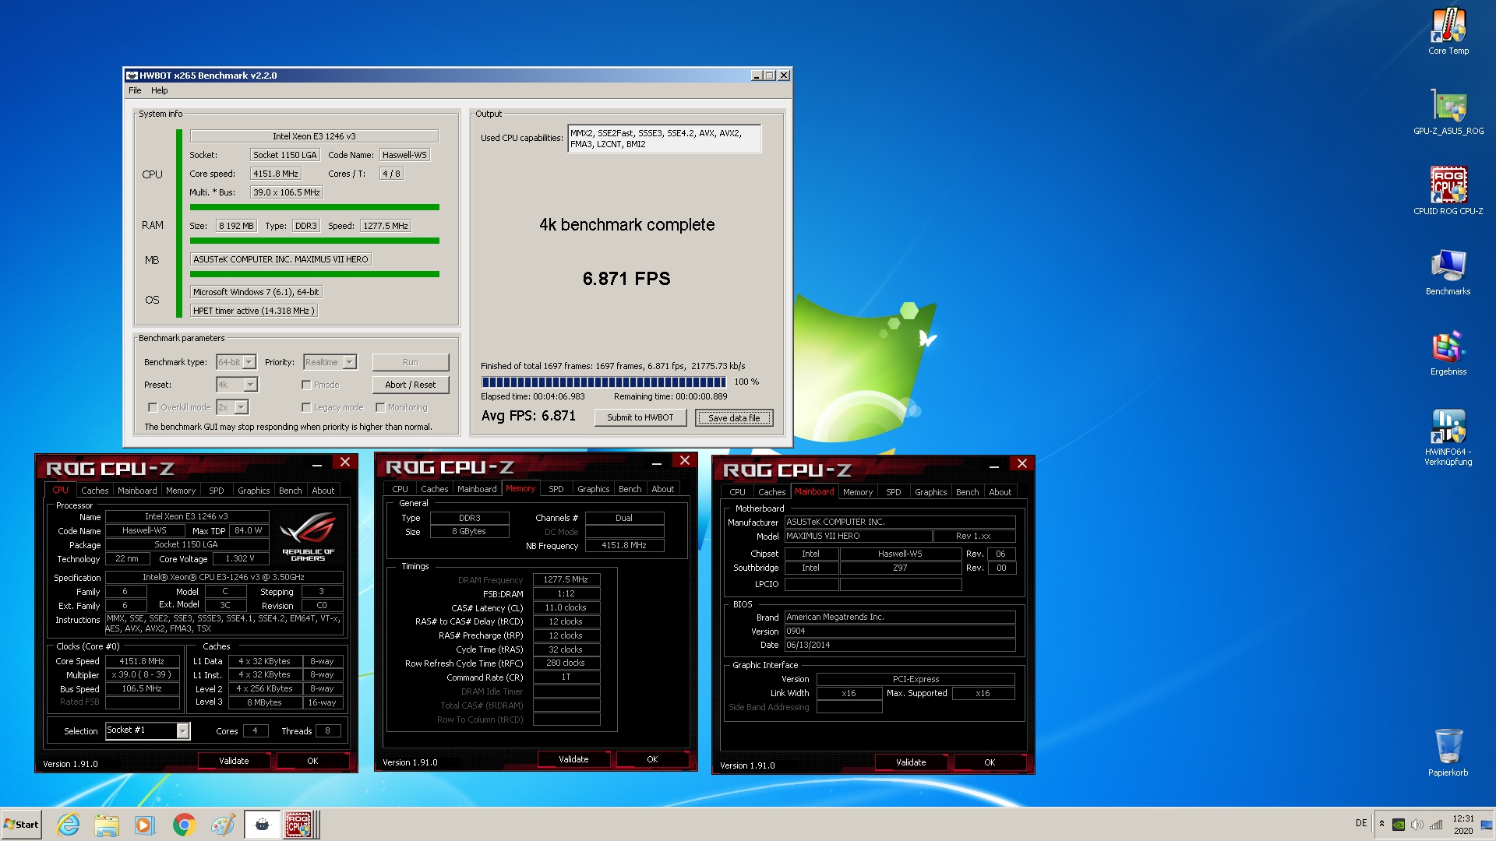This screenshot has width=1496, height=841.
Task: Launch Windows Media Player taskbar icon
Action: pyautogui.click(x=145, y=825)
